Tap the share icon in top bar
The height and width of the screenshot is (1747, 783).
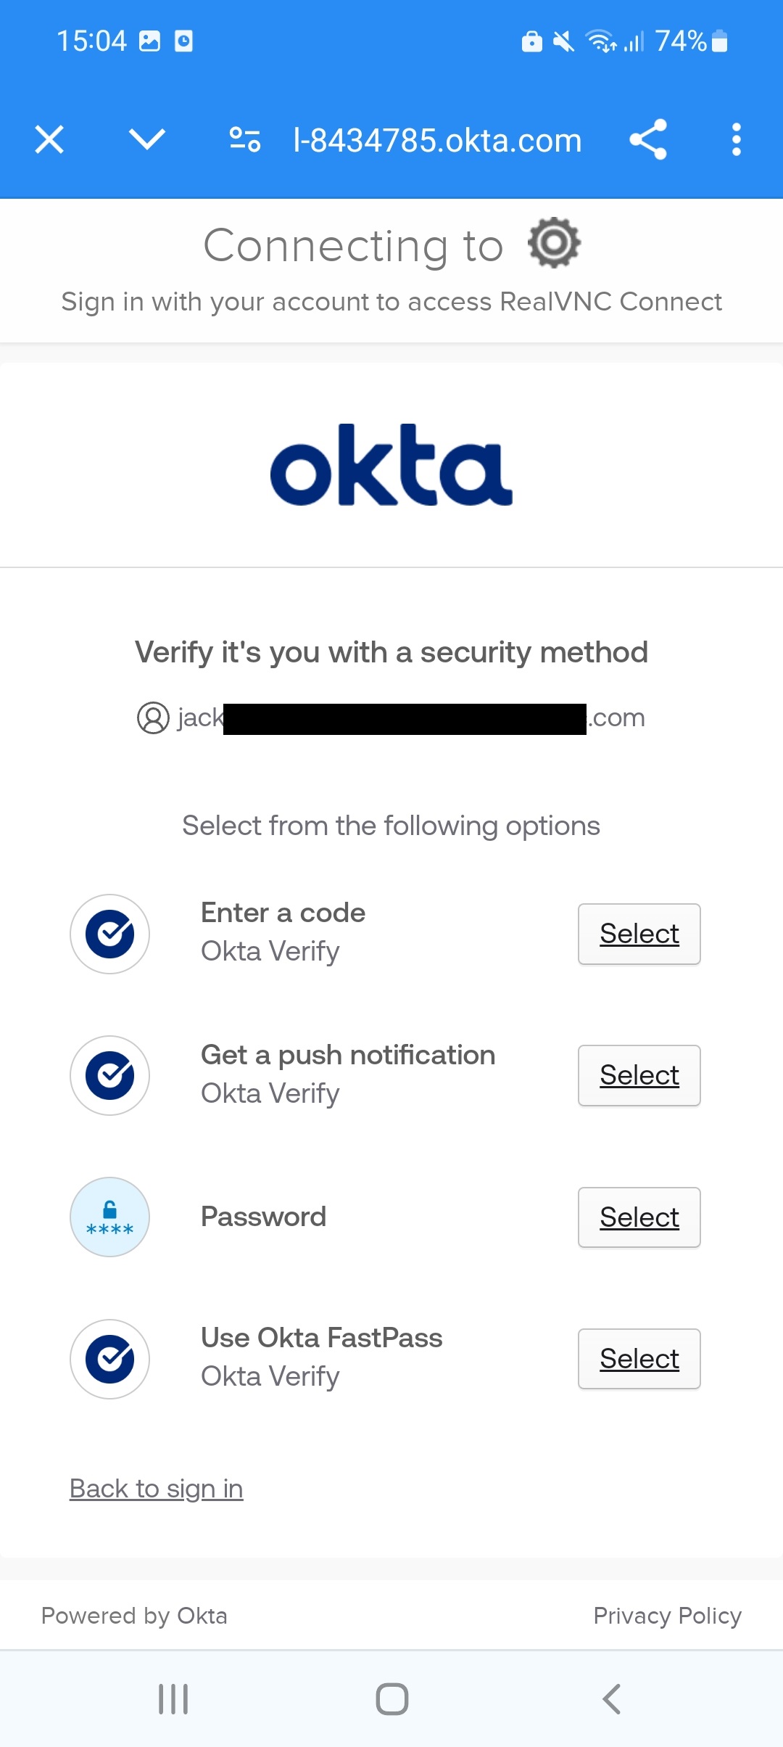pos(648,139)
